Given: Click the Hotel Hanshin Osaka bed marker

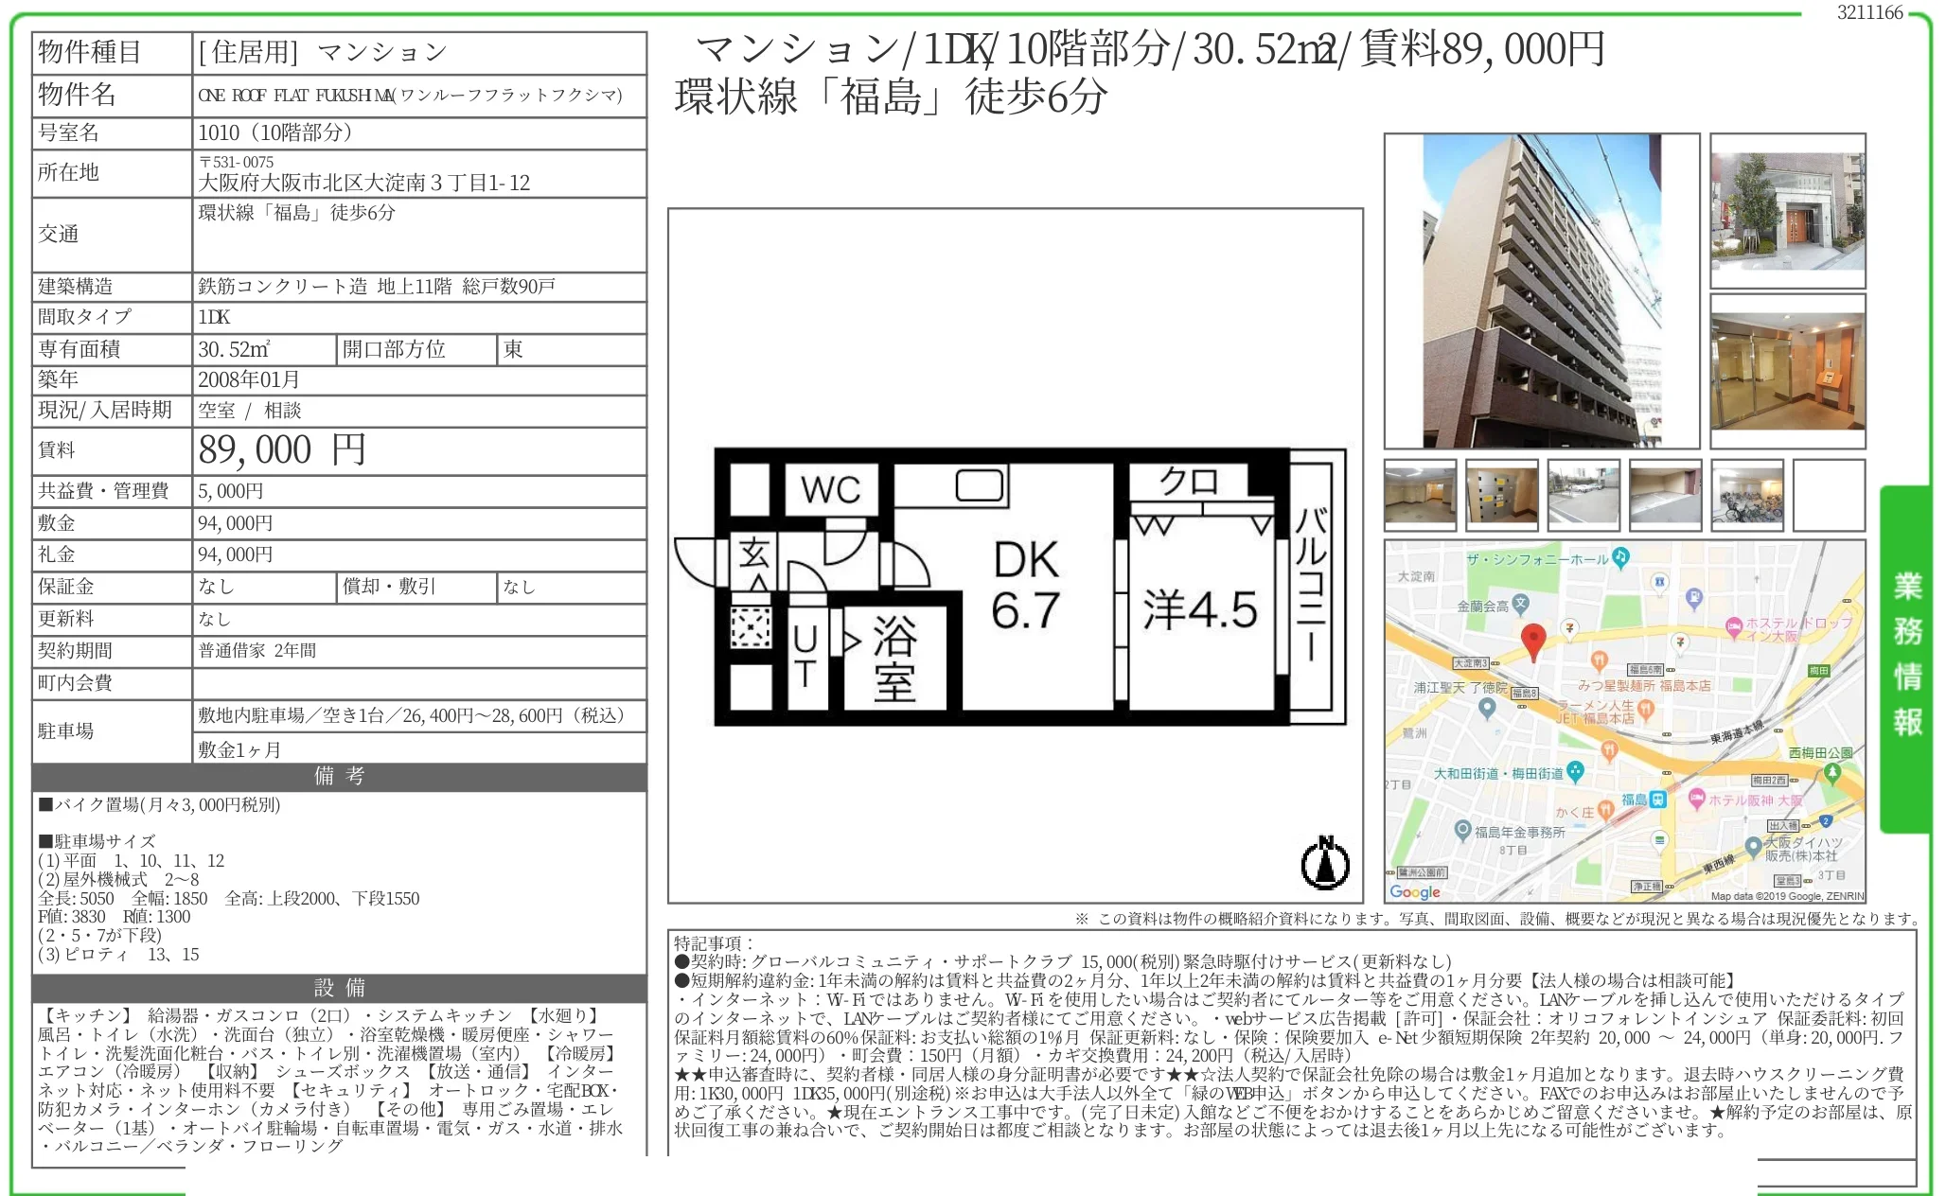Looking at the screenshot, I should (x=1697, y=799).
